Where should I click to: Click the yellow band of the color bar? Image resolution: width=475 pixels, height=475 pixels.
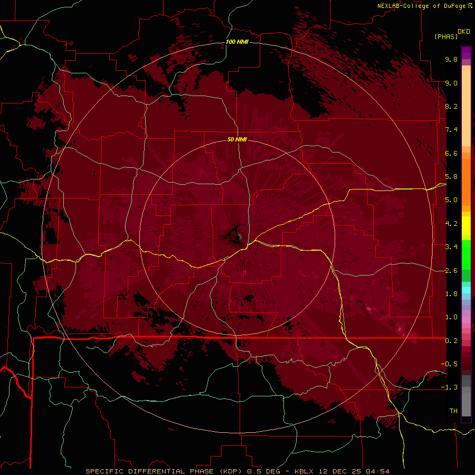click(x=466, y=226)
